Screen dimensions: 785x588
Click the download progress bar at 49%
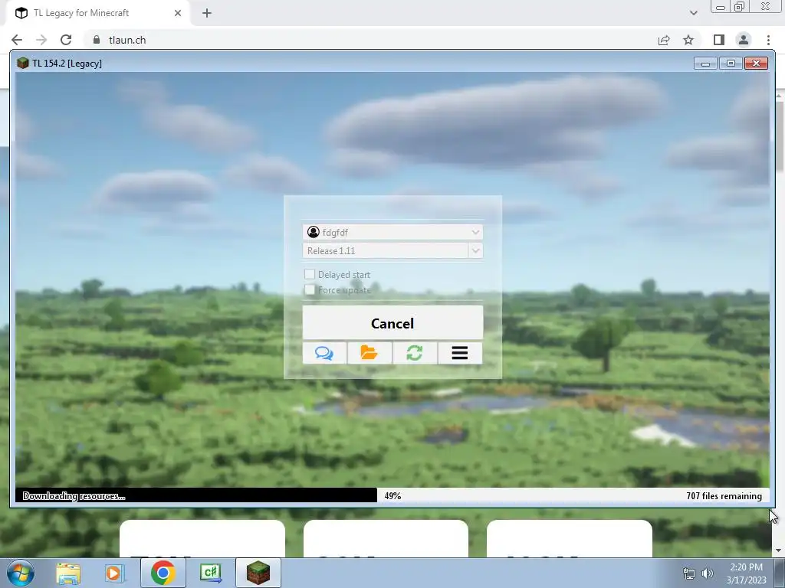pos(392,495)
